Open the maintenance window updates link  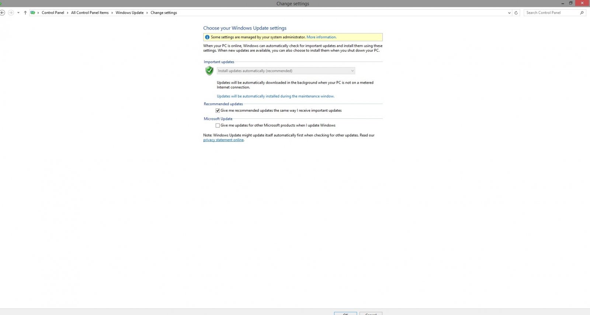(x=275, y=96)
